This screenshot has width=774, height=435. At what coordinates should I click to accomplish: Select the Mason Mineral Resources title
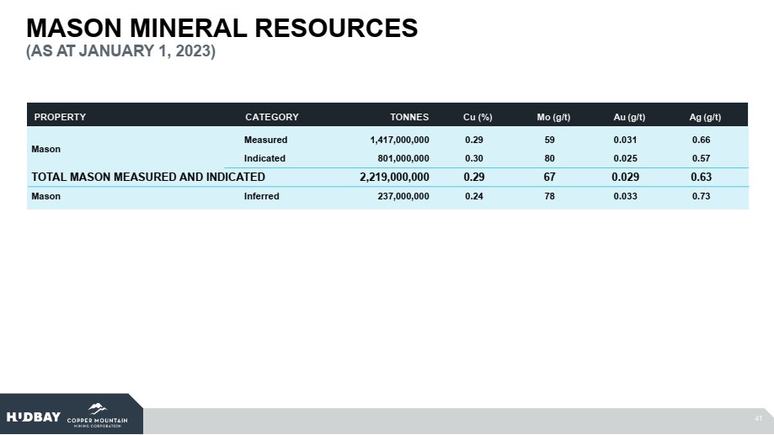pos(222,28)
